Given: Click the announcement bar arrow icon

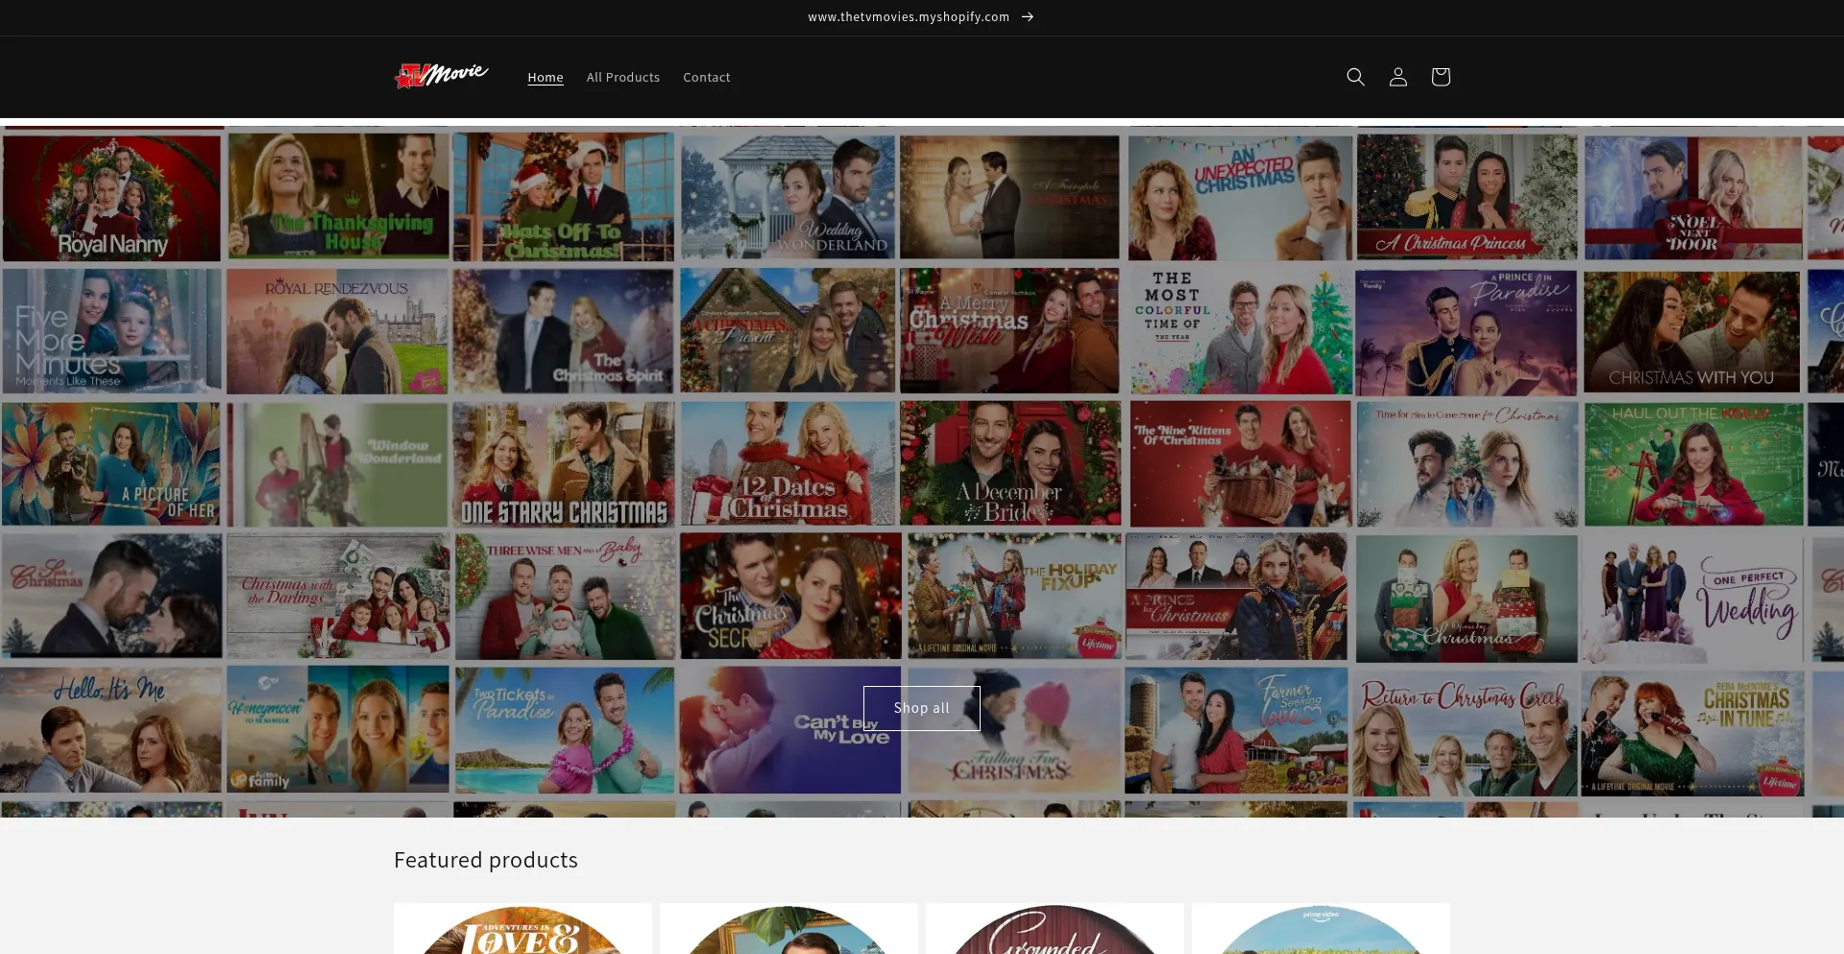Looking at the screenshot, I should click(1028, 17).
